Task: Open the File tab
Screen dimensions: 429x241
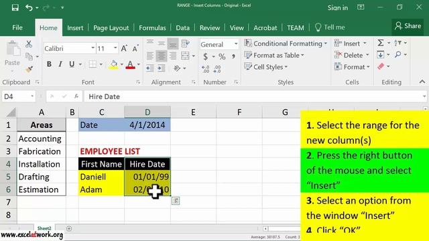Action: coord(17,27)
